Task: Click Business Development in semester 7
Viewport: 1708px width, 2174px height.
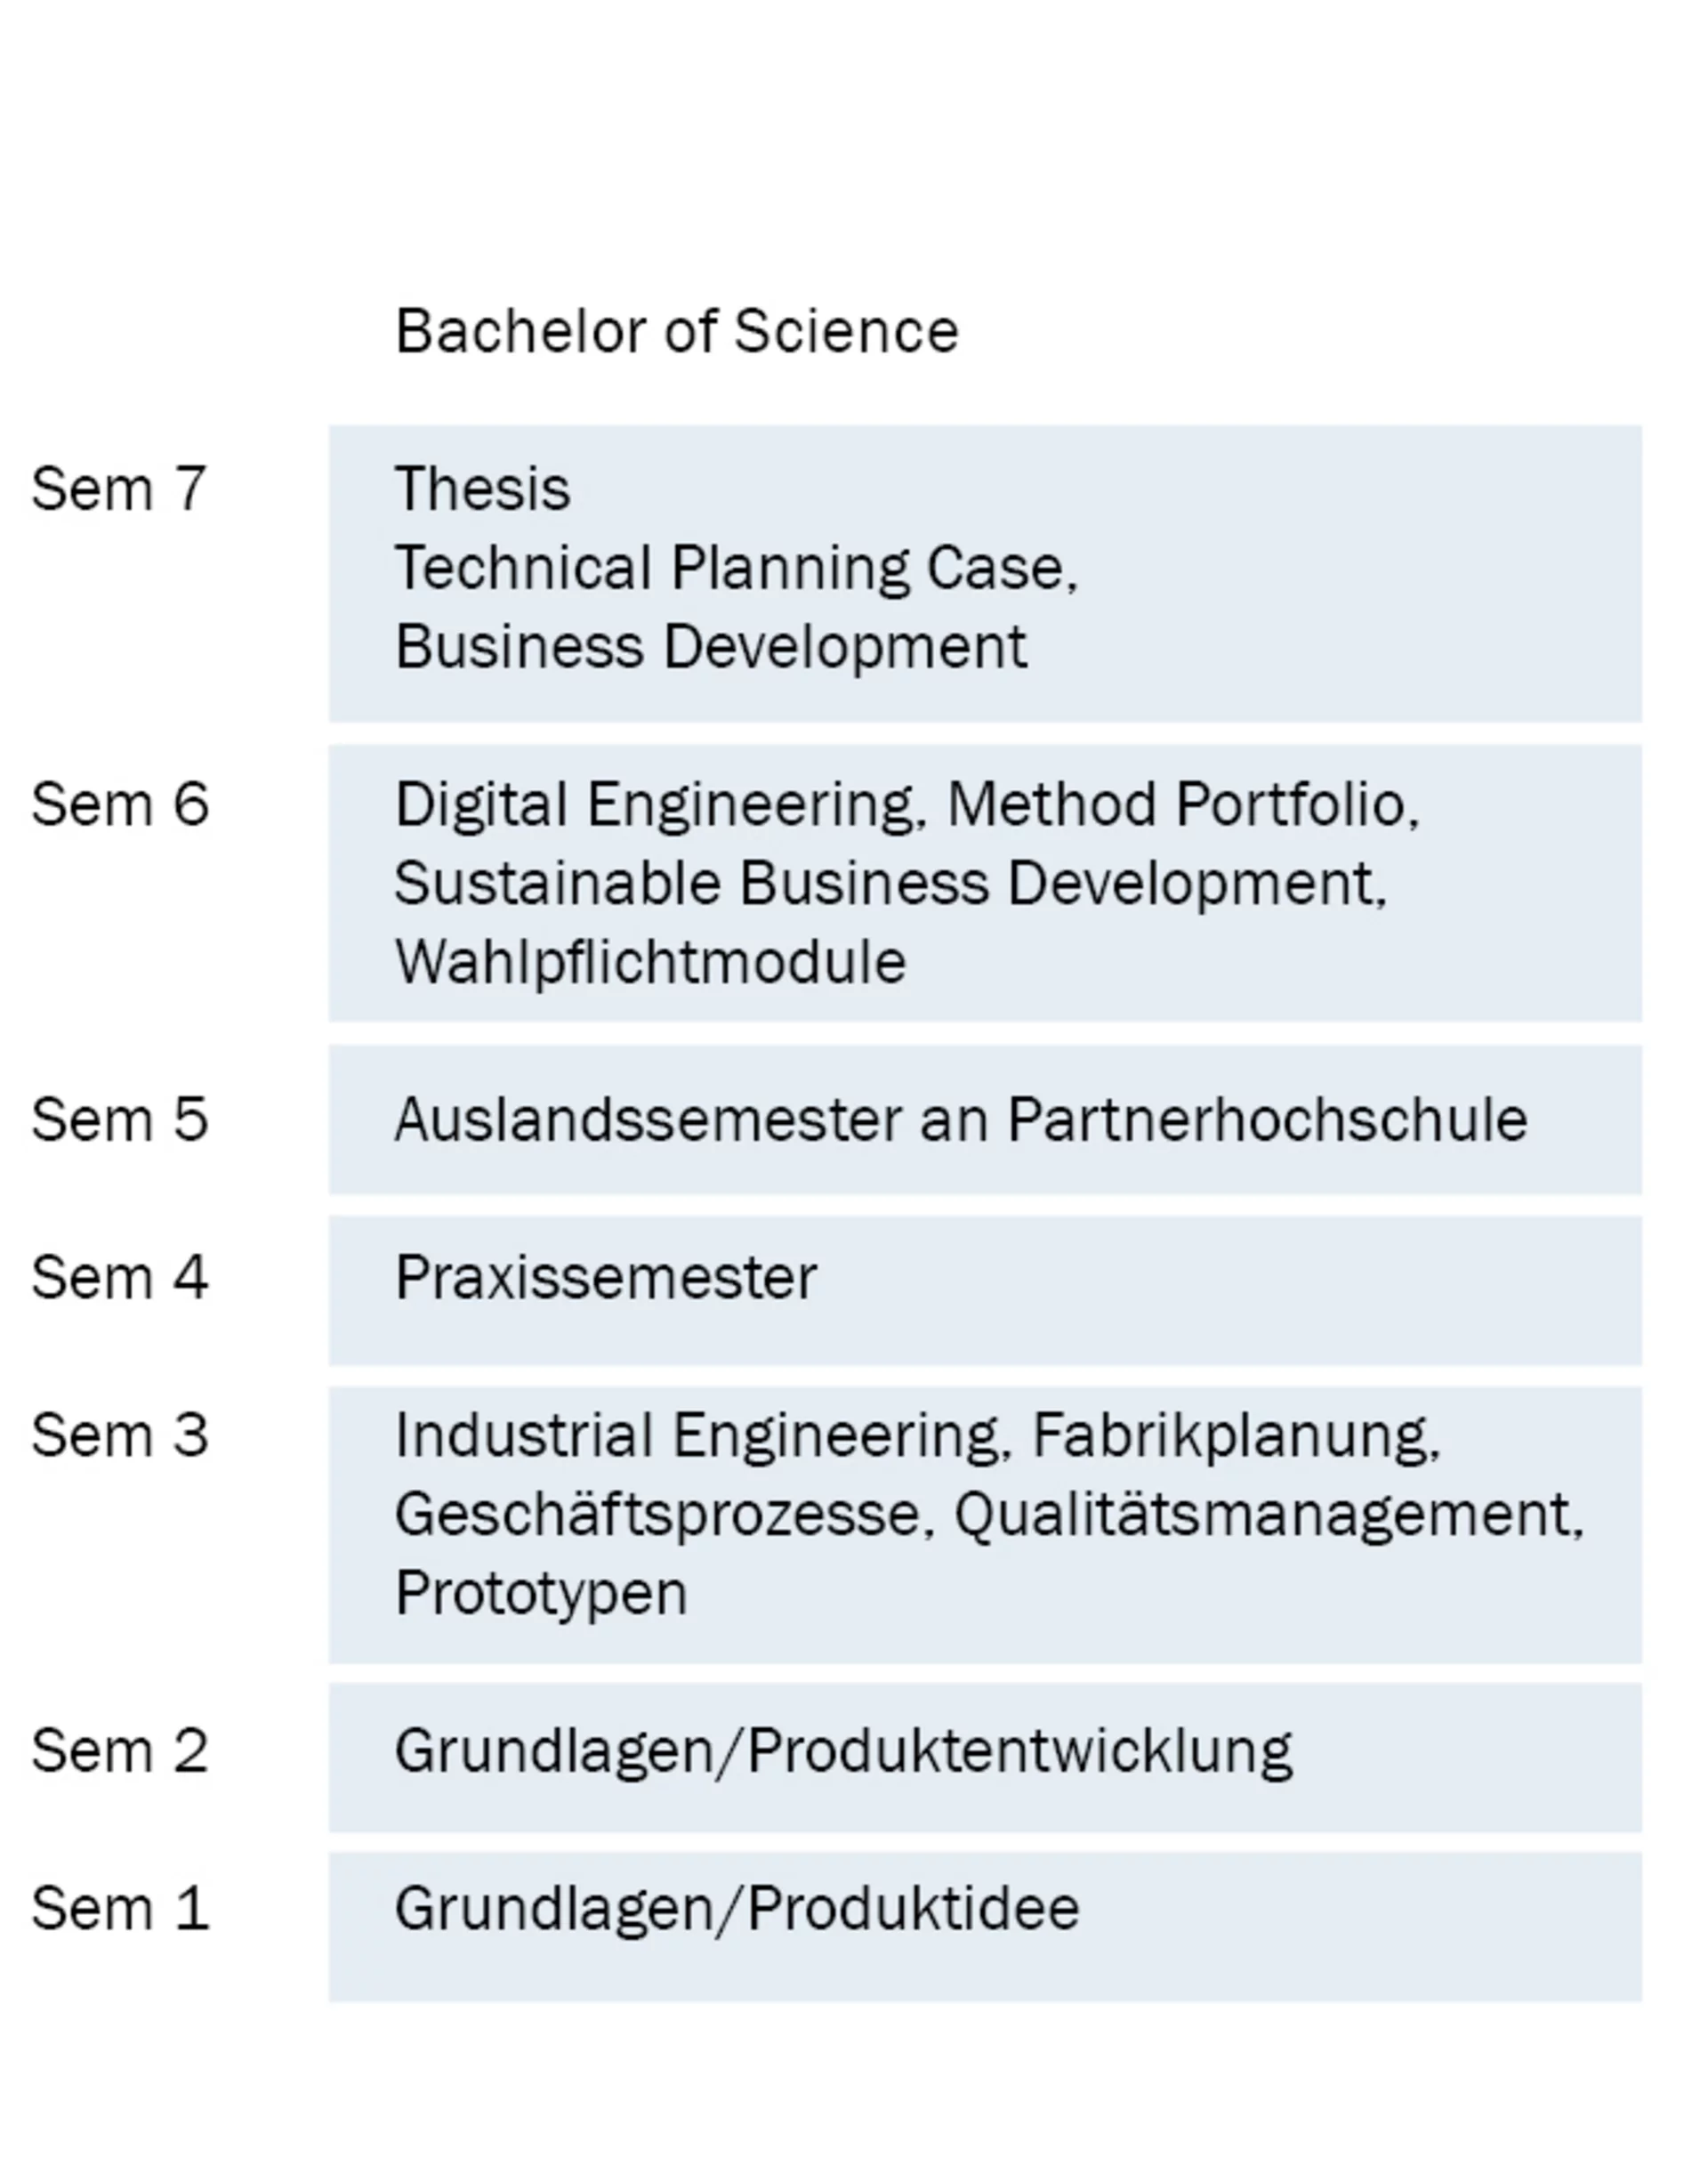Action: [710, 646]
